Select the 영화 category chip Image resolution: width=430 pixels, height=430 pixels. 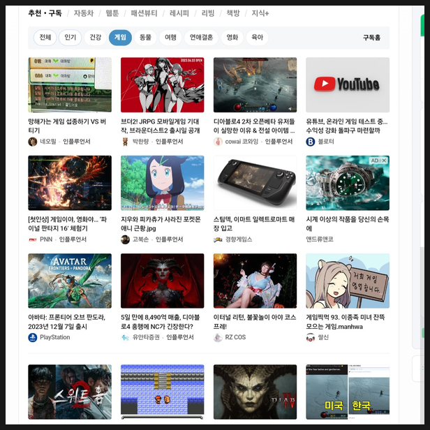coord(232,38)
